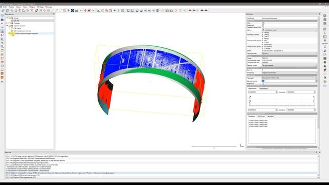Screen dimensions: 329x185
Task: Click the right handle of scalar field histogram
Action: [314, 101]
